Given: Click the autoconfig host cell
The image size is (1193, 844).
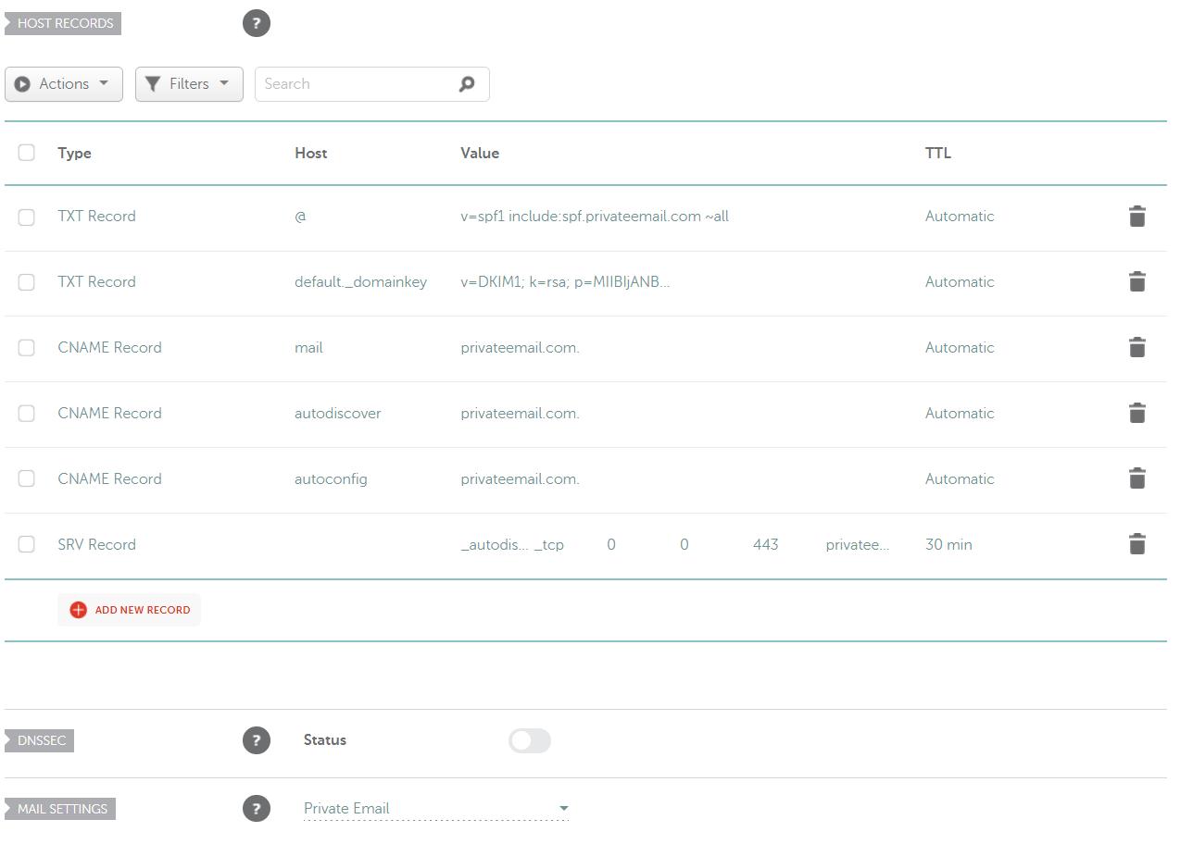Looking at the screenshot, I should pyautogui.click(x=331, y=479).
